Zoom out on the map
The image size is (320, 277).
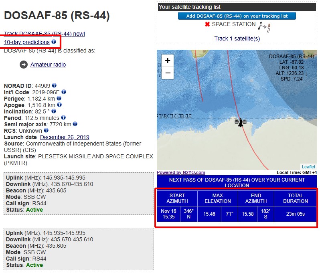[x=168, y=73]
